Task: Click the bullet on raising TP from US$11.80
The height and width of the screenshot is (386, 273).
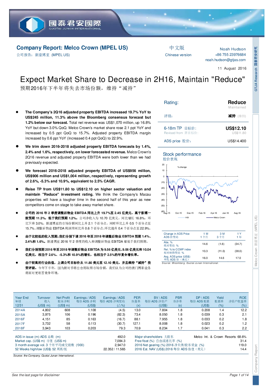Action: pyautogui.click(x=88, y=197)
